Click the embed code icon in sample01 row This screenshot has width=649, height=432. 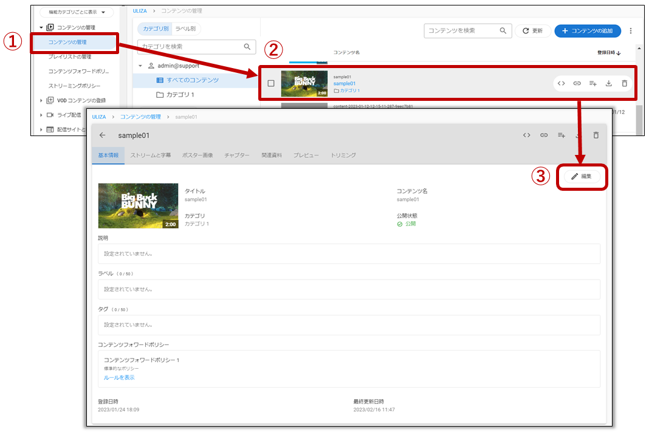[561, 83]
